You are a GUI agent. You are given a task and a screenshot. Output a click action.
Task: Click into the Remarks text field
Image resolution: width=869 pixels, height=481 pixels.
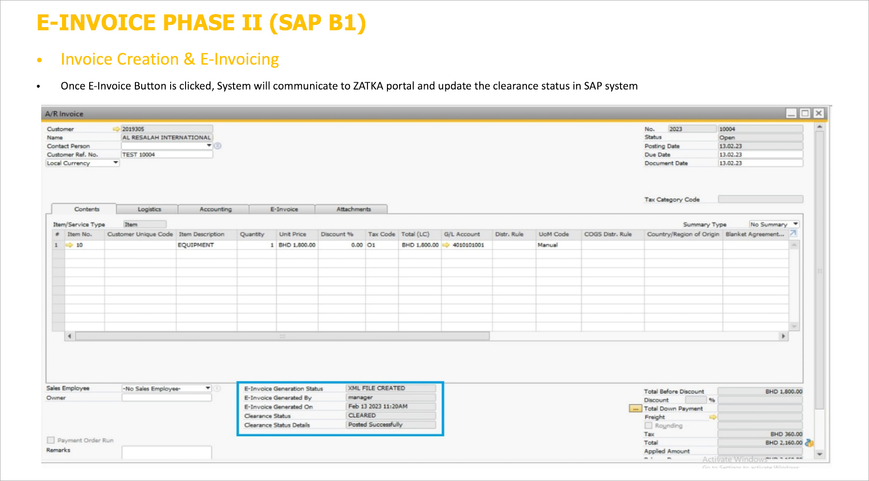166,452
